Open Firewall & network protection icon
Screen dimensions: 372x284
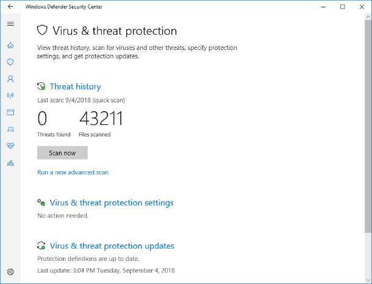(10, 95)
